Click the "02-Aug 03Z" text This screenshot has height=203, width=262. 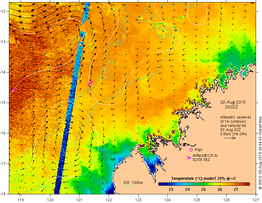coord(231,130)
